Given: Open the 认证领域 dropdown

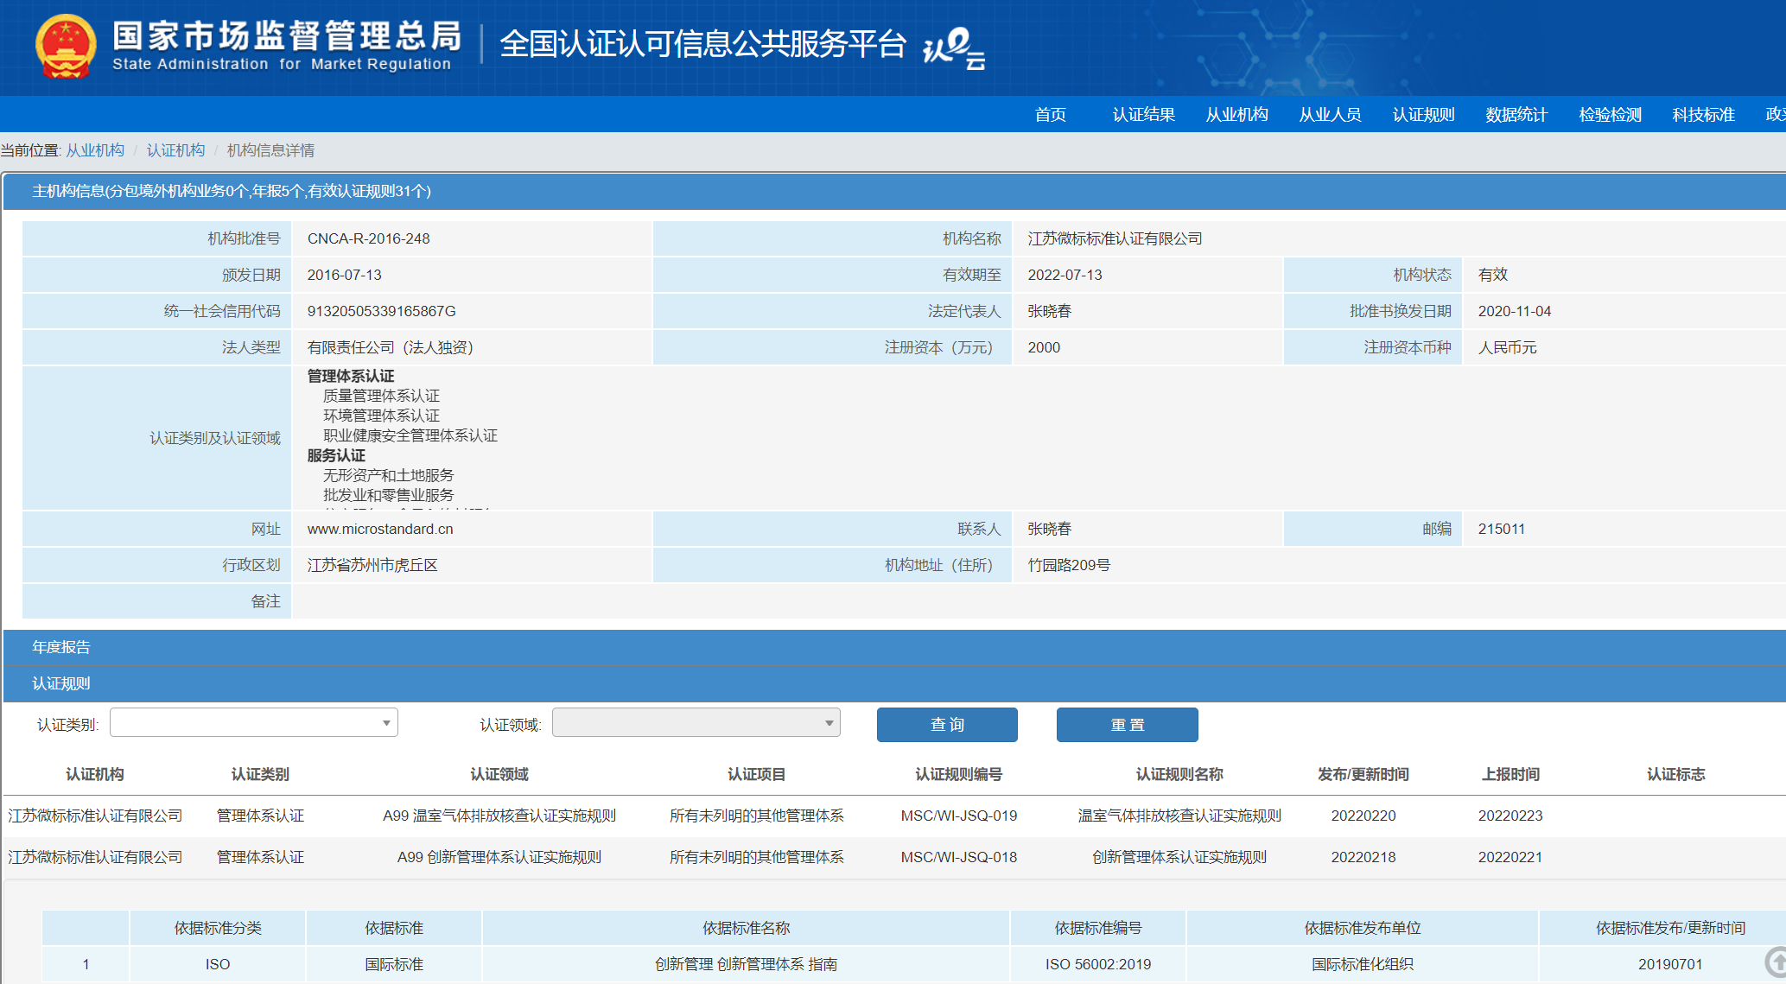Looking at the screenshot, I should [696, 722].
